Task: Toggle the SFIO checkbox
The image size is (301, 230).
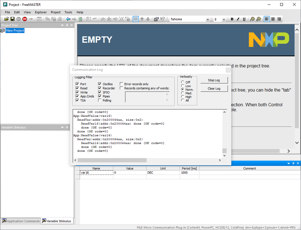Action: (100, 92)
